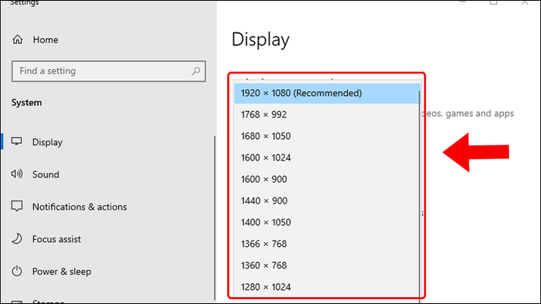Click the resolution list vertical scrollbar

[420, 193]
